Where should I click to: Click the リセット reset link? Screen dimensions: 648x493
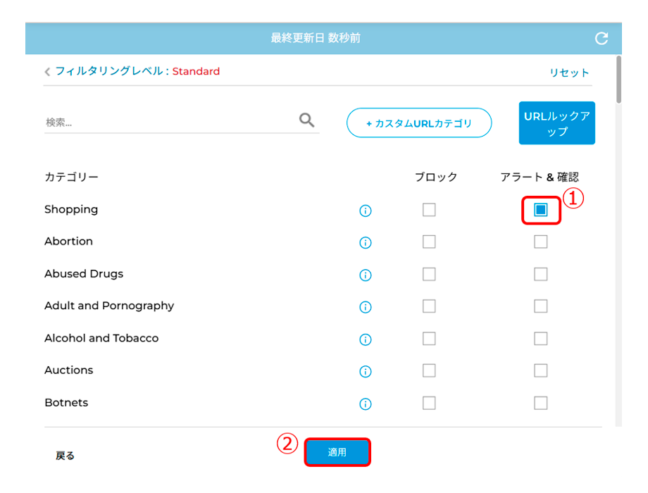569,73
